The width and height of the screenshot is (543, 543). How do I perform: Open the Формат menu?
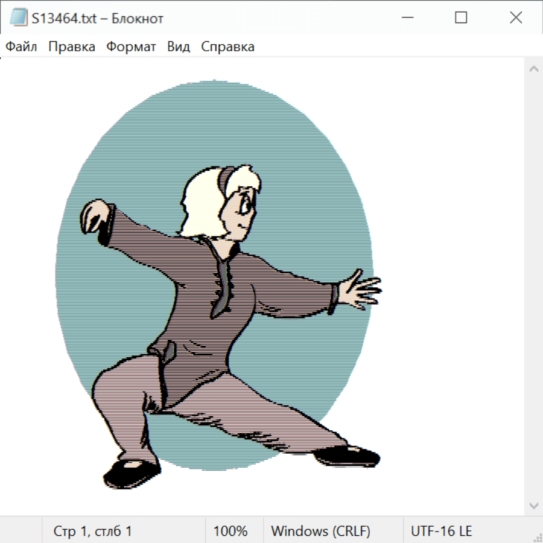coord(131,47)
